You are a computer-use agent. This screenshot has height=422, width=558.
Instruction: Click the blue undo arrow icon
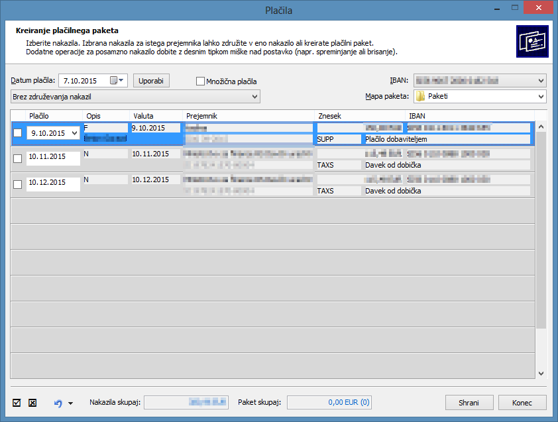click(58, 402)
